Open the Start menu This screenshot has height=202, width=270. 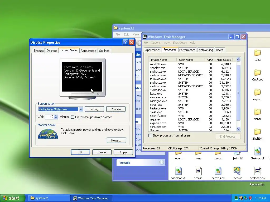(x=13, y=198)
